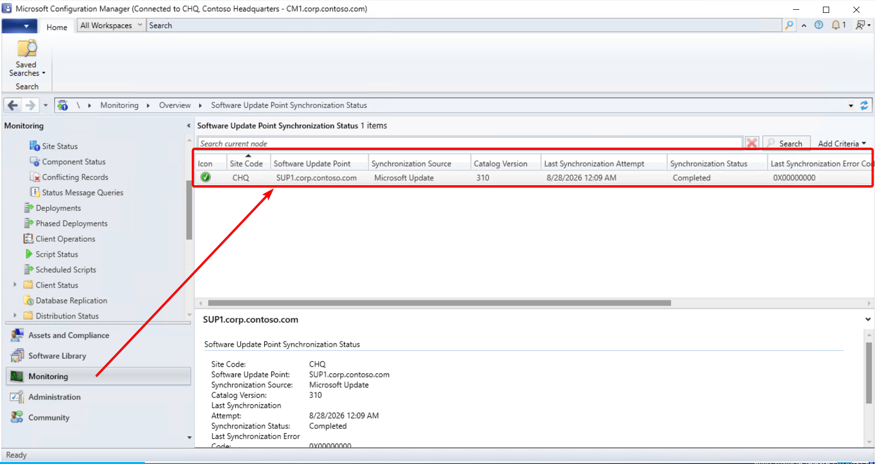
Task: Click the top Search input box
Action: [x=465, y=25]
